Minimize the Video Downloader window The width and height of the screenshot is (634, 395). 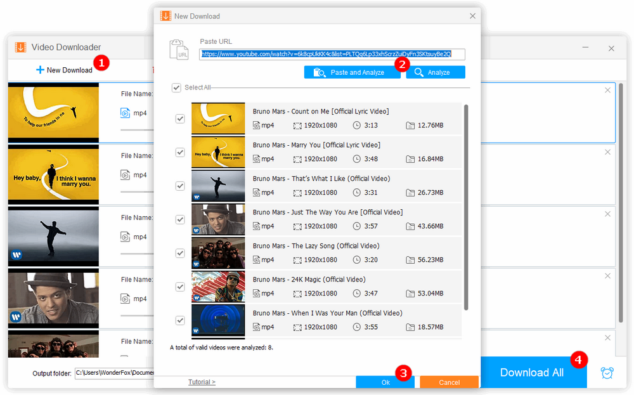[x=585, y=48]
